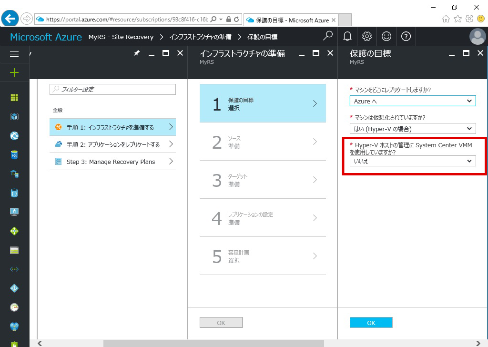This screenshot has height=347, width=488.
Task: Open Azure notifications bell
Action: [347, 36]
